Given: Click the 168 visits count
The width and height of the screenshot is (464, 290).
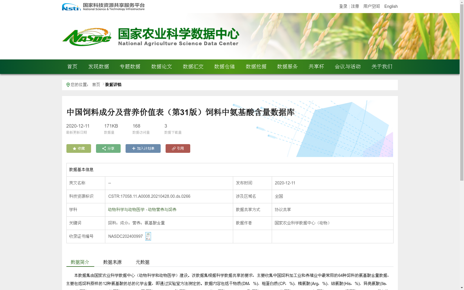Looking at the screenshot, I should [137, 126].
